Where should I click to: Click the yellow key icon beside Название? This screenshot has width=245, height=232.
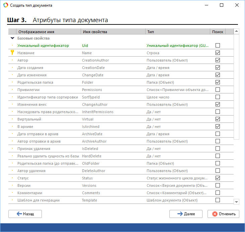click(x=12, y=53)
